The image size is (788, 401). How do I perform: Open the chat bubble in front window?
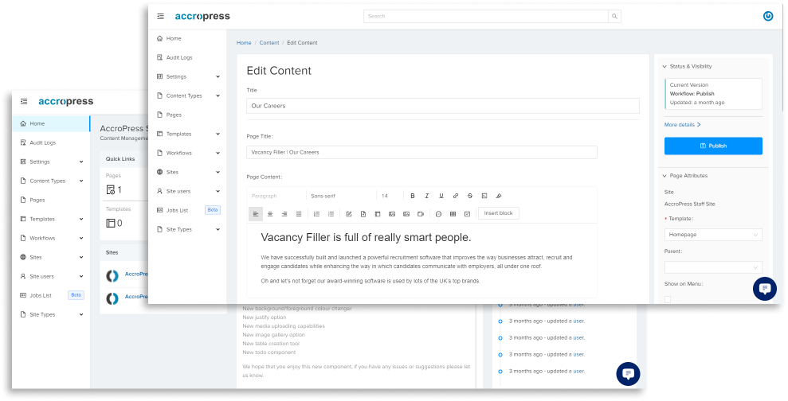[x=765, y=289]
